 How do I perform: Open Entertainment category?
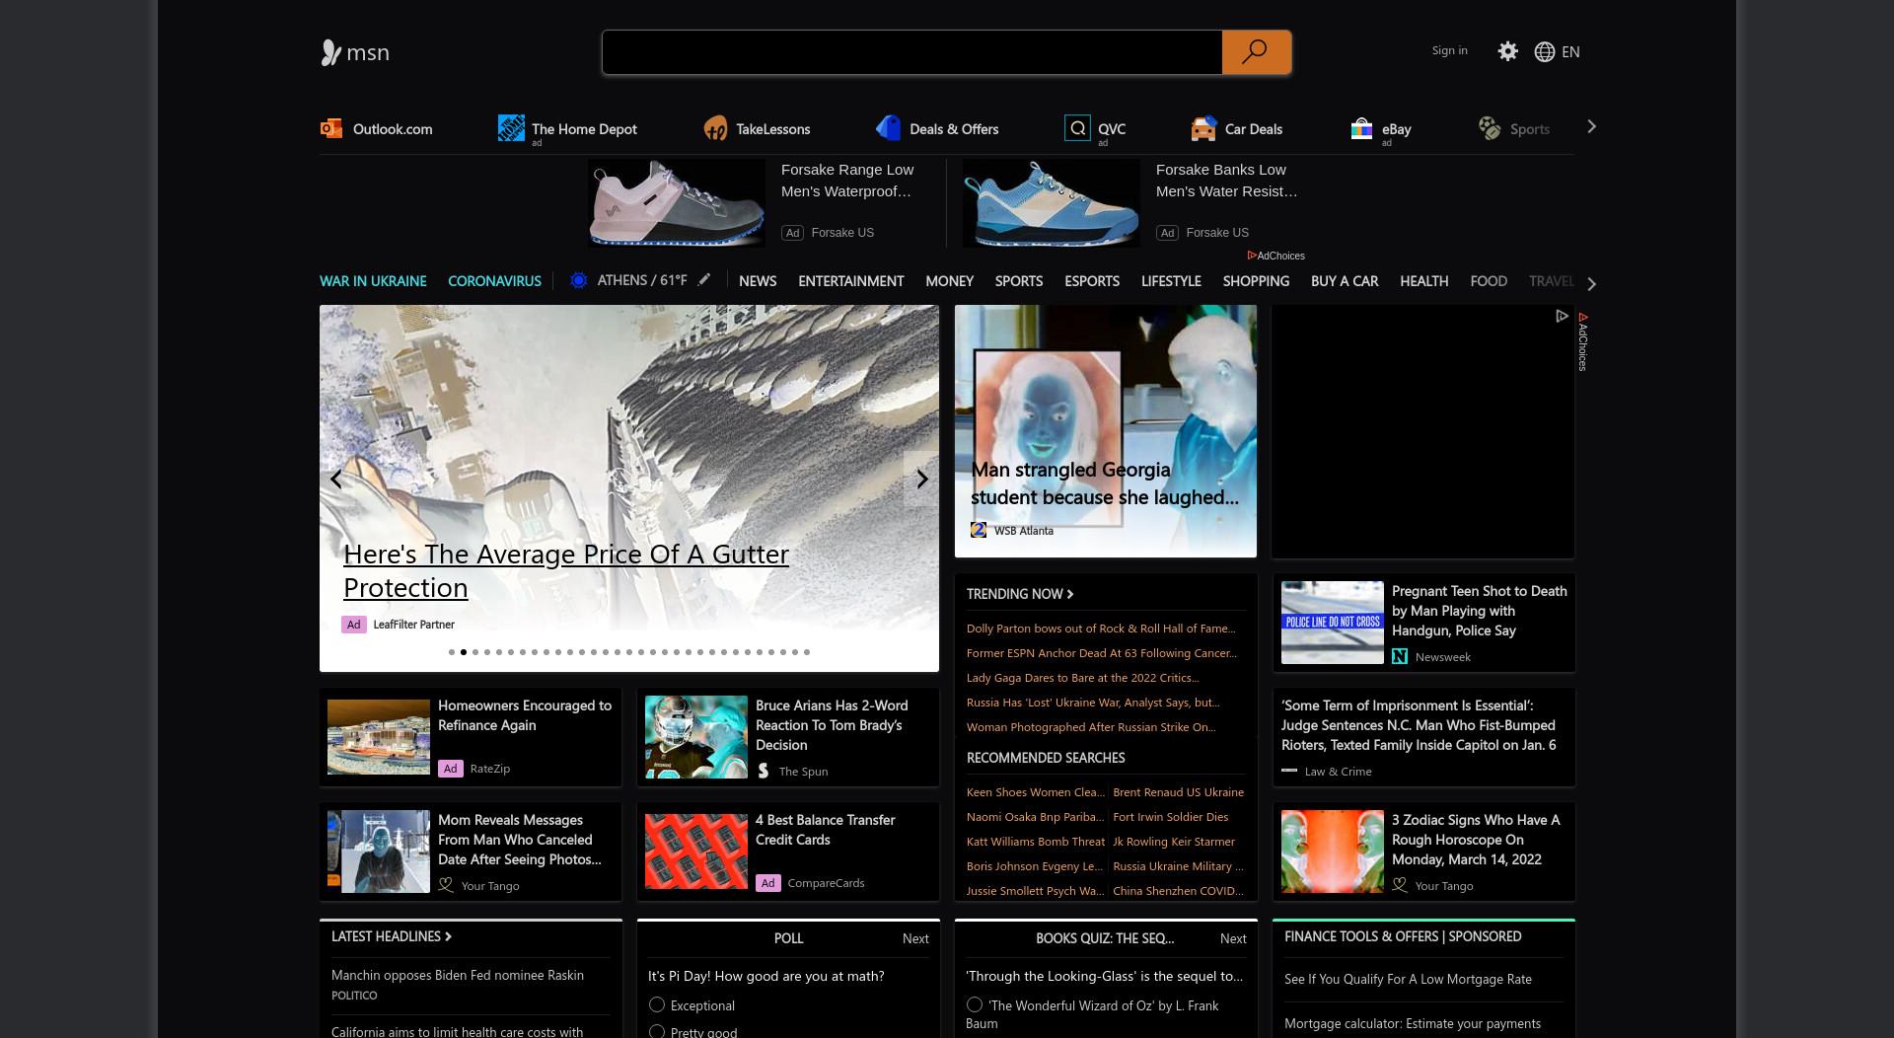coord(851,281)
